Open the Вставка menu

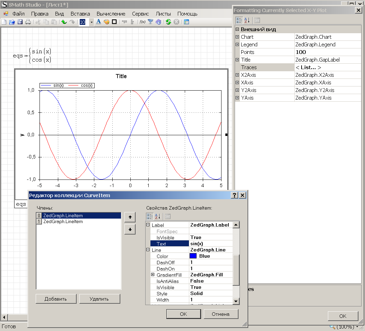coord(80,14)
